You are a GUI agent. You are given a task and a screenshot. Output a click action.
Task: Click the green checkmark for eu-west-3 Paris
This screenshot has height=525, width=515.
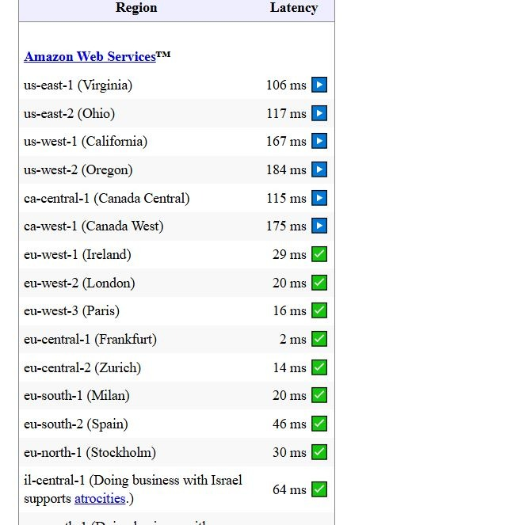[319, 310]
